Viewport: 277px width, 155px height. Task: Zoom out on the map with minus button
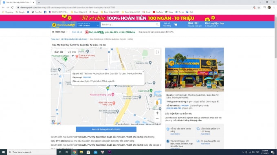157,119
